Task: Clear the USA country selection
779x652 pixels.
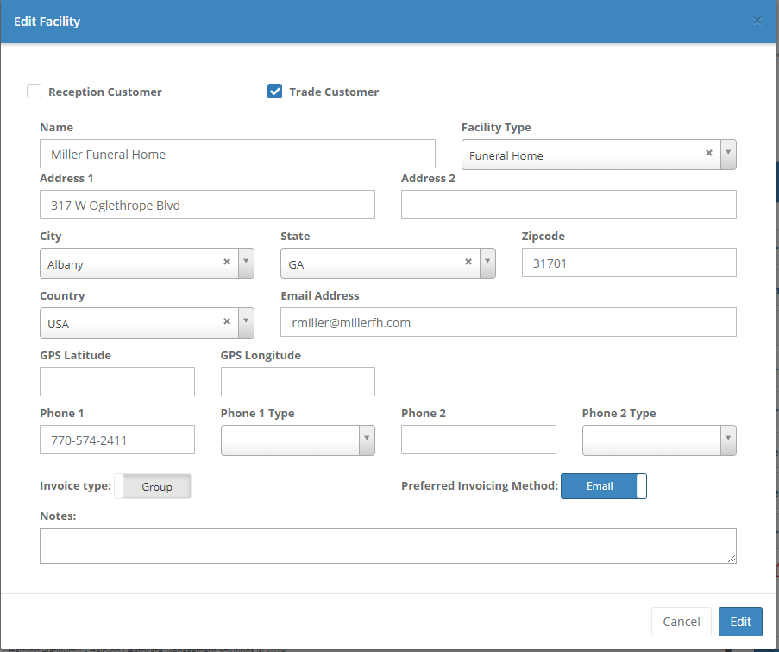Action: (226, 322)
